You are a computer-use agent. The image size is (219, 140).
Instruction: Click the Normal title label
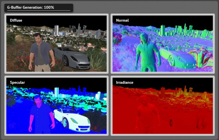(122, 20)
